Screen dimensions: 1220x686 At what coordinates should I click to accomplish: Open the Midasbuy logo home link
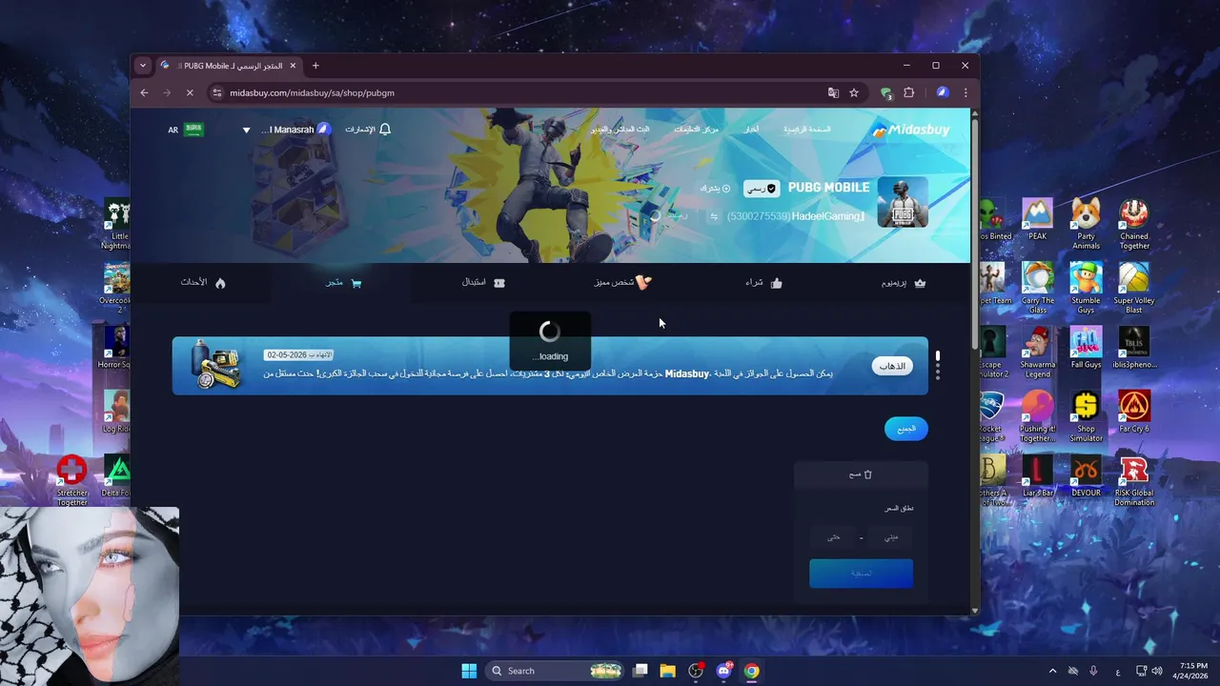click(x=910, y=130)
